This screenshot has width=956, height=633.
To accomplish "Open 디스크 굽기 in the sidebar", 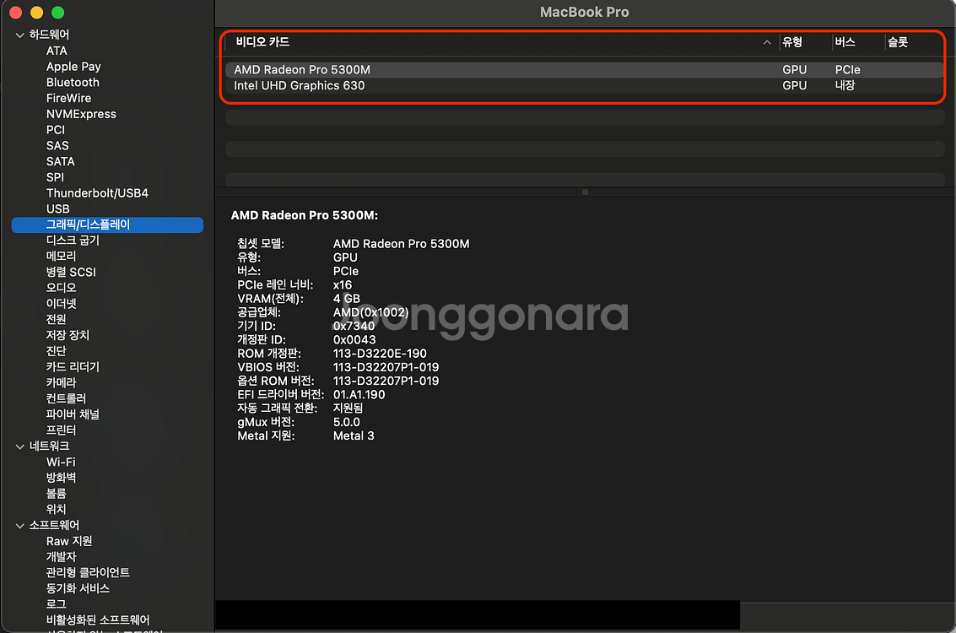I will coord(73,241).
